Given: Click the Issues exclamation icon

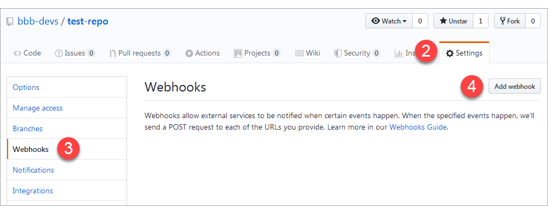Looking at the screenshot, I should click(x=59, y=53).
